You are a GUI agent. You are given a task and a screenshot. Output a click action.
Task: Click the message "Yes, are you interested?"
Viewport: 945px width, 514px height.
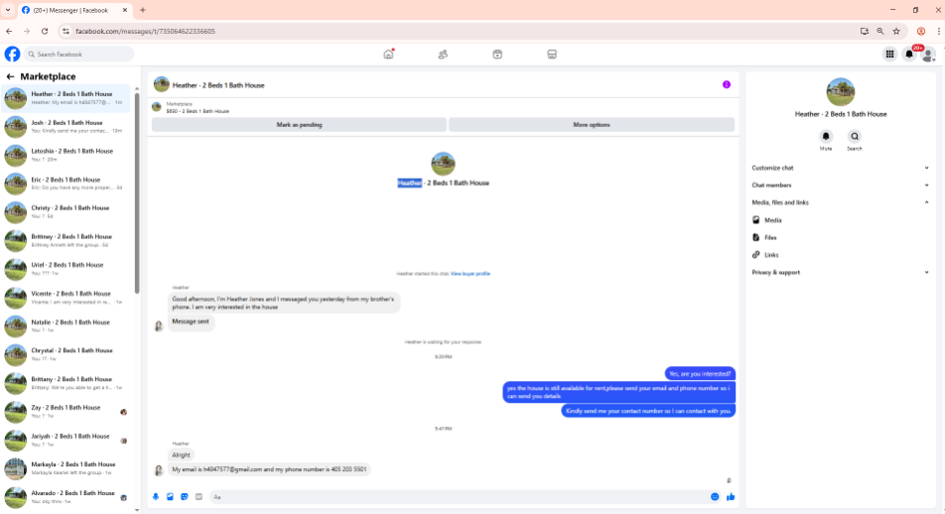[700, 374]
